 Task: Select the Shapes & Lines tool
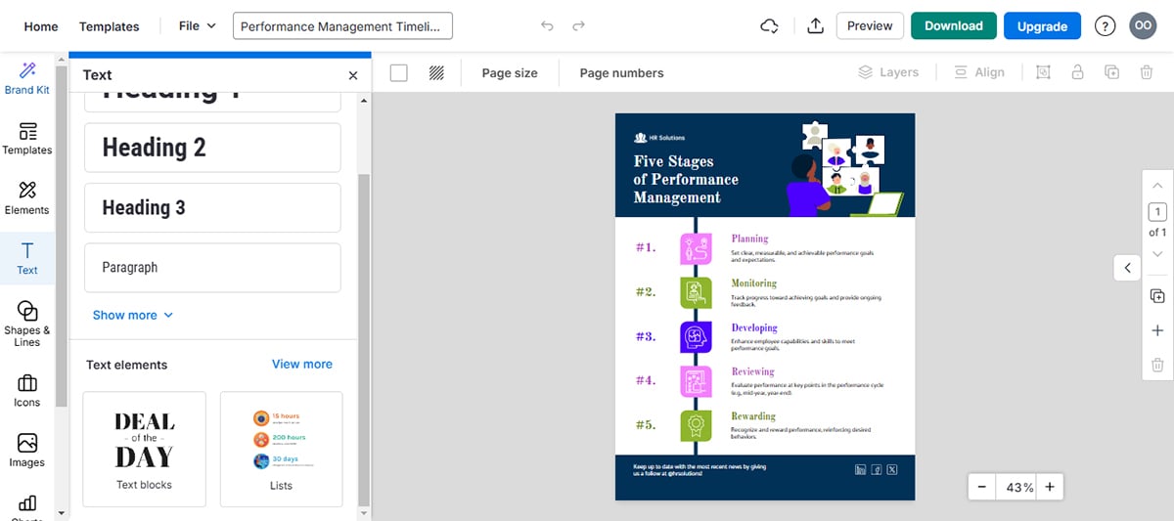(26, 324)
